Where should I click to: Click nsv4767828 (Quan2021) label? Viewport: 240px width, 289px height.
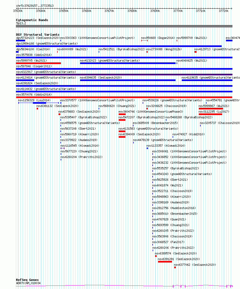coord(169,220)
